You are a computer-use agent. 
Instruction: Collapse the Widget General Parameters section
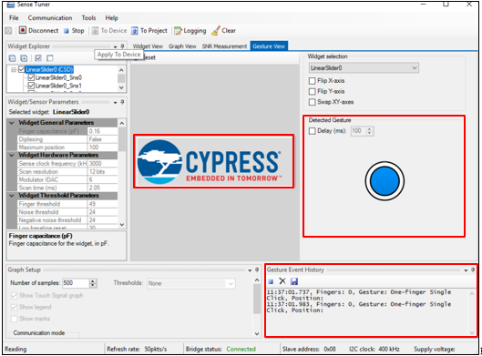(12, 123)
